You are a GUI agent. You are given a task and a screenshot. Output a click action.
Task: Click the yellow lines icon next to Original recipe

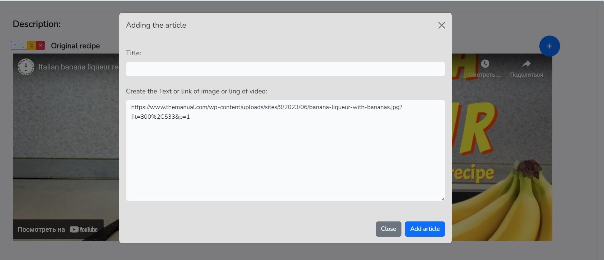pos(32,46)
